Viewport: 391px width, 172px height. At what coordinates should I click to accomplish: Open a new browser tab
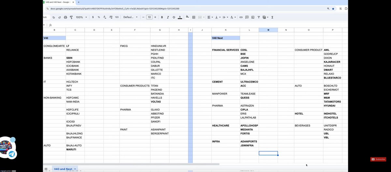pyautogui.click(x=79, y=2)
